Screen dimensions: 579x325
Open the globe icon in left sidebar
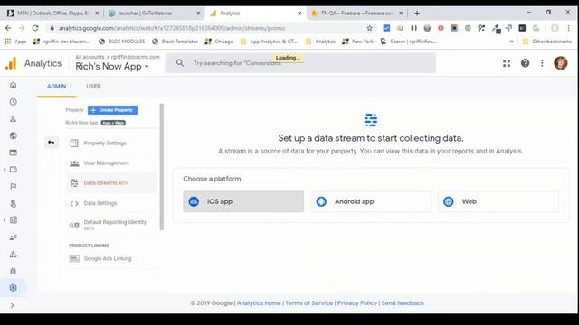[14, 135]
